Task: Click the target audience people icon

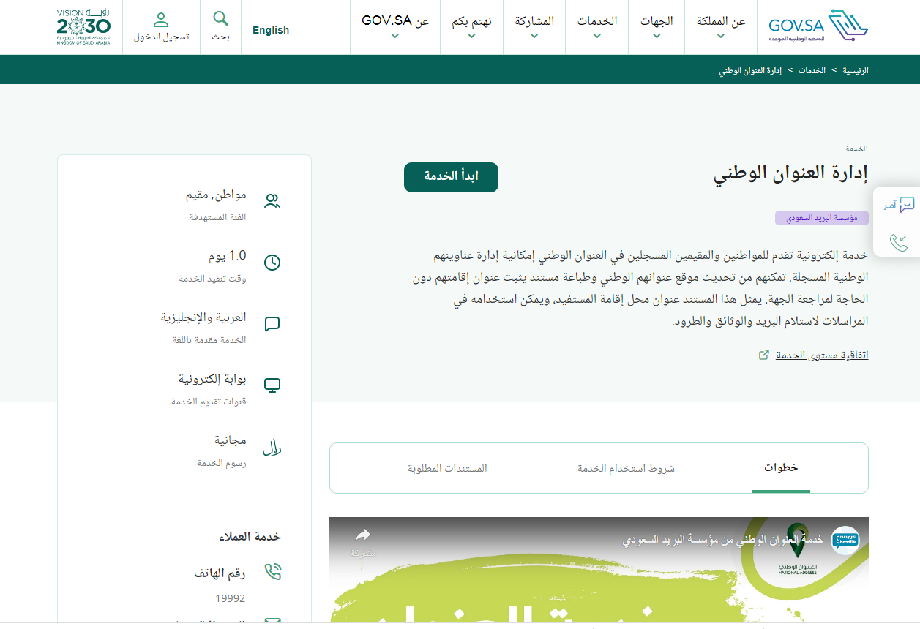Action: (272, 201)
